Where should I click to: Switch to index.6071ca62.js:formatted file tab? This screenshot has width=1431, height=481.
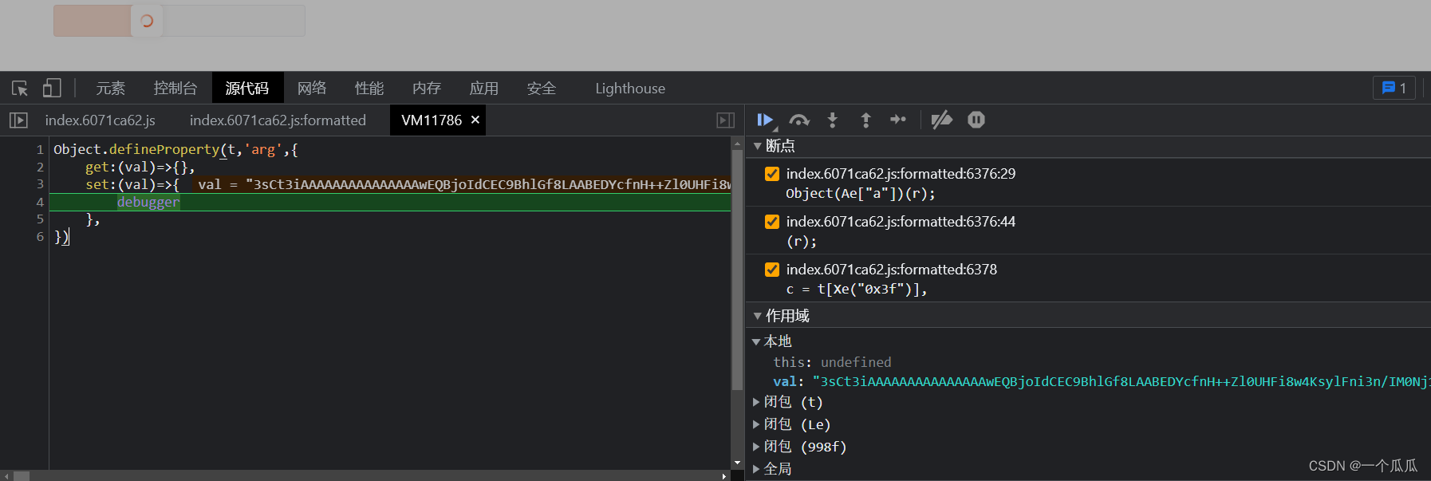(x=278, y=120)
